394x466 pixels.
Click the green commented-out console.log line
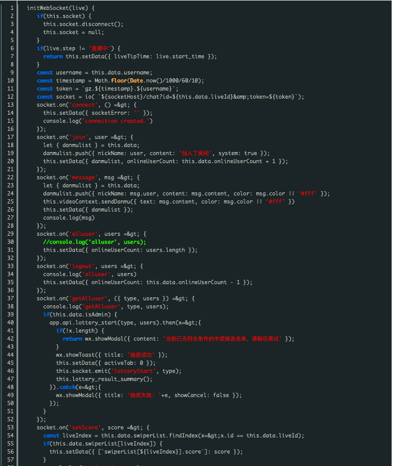click(94, 242)
